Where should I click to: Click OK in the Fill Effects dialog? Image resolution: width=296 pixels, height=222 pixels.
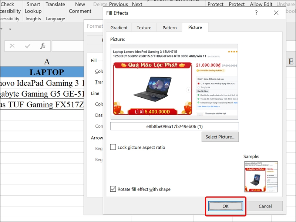tap(225, 206)
